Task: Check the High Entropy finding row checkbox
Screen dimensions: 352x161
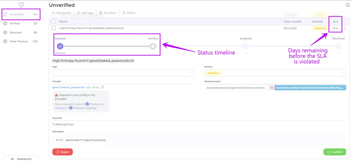Action: point(54,28)
